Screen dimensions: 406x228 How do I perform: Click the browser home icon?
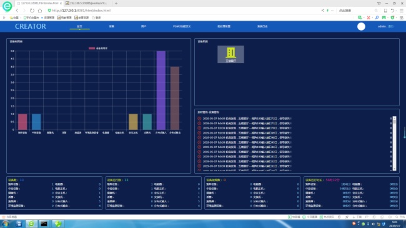pyautogui.click(x=40, y=11)
